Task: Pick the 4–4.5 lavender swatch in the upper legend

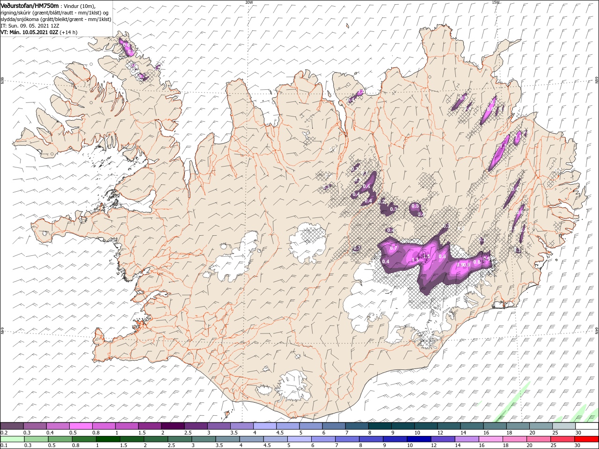Action: [265, 426]
